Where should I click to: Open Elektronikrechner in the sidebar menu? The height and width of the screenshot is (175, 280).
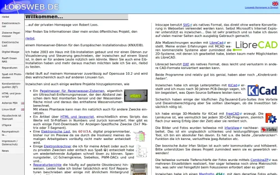coord(12,25)
